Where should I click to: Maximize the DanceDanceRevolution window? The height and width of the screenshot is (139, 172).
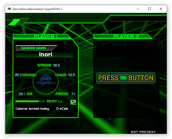click(149, 9)
